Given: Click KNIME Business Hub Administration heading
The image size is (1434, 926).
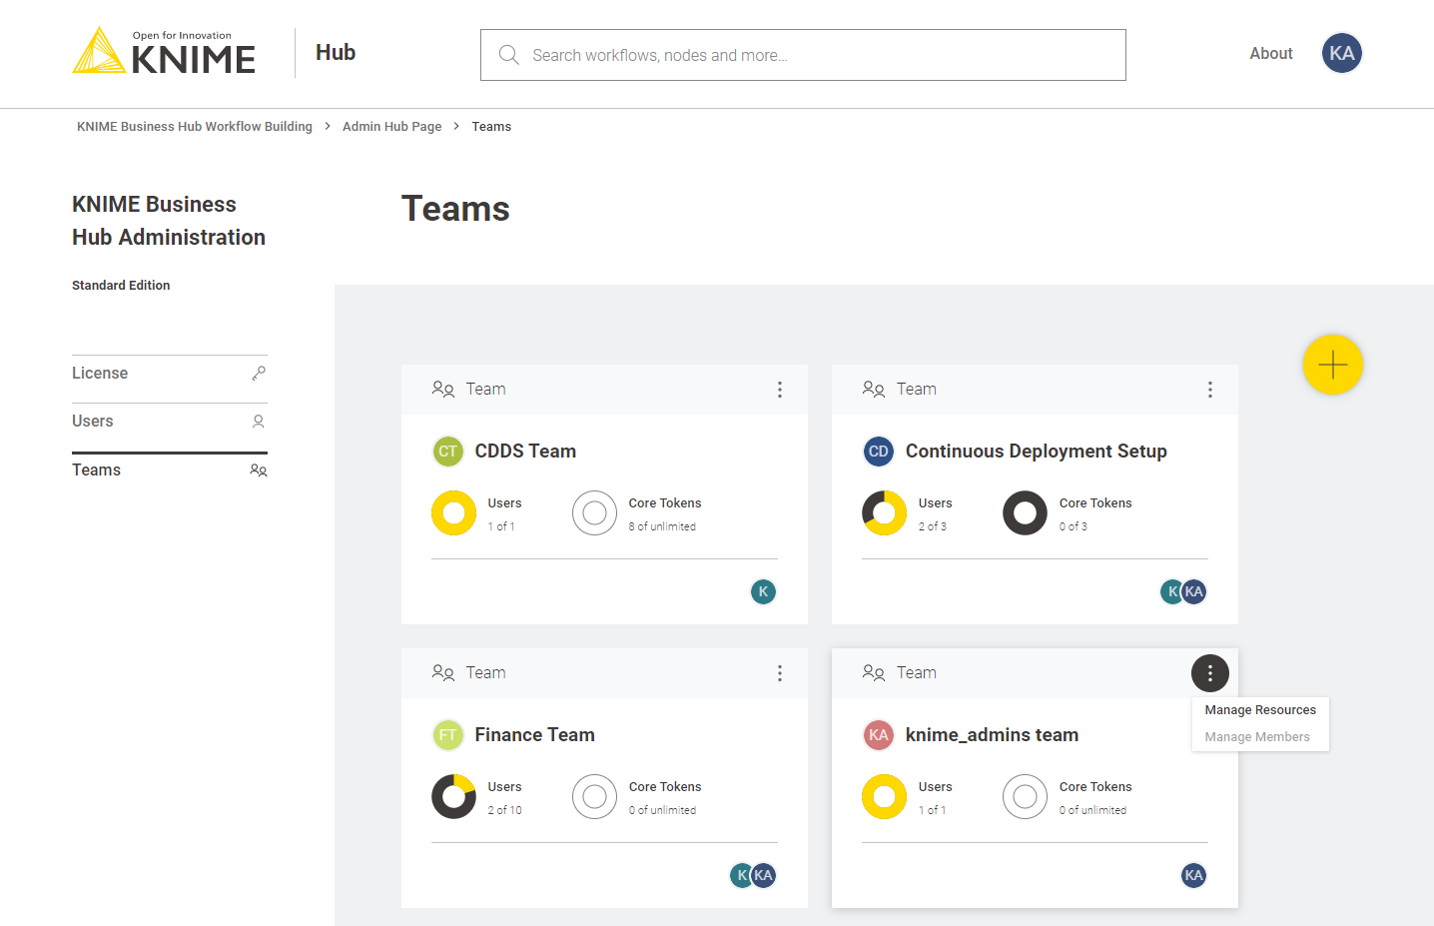Looking at the screenshot, I should pos(169,221).
